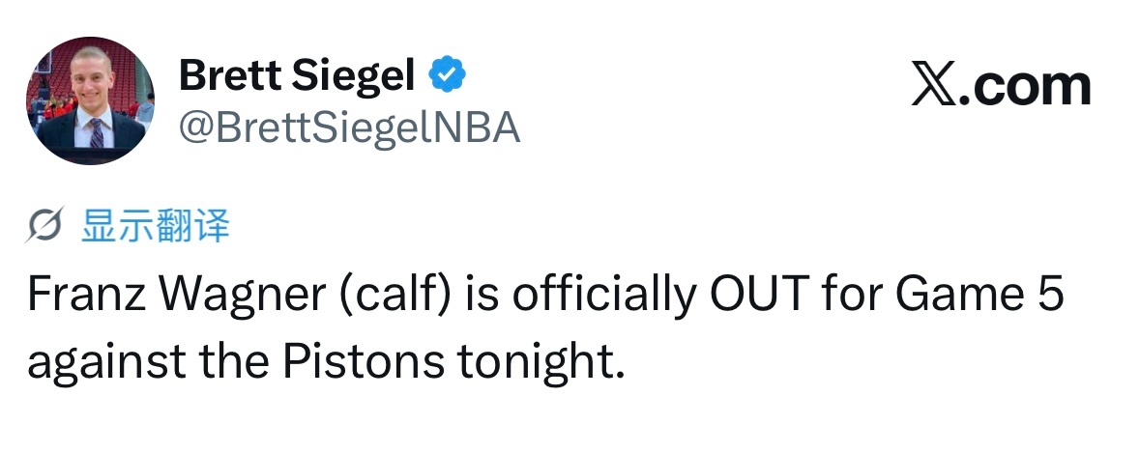Click the blue verified badge
This screenshot has height=453, width=1140.
pyautogui.click(x=448, y=74)
